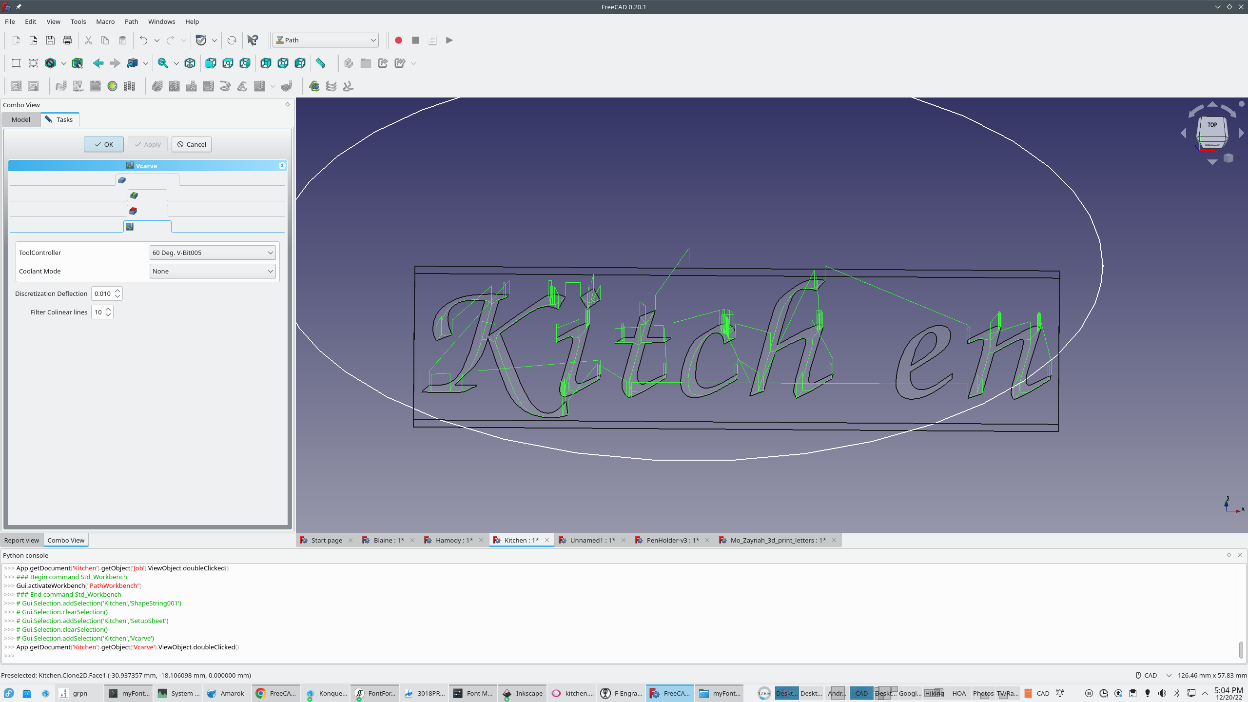Screen dimensions: 1248x702
Task: Open Inkscape from the taskbar
Action: click(522, 693)
